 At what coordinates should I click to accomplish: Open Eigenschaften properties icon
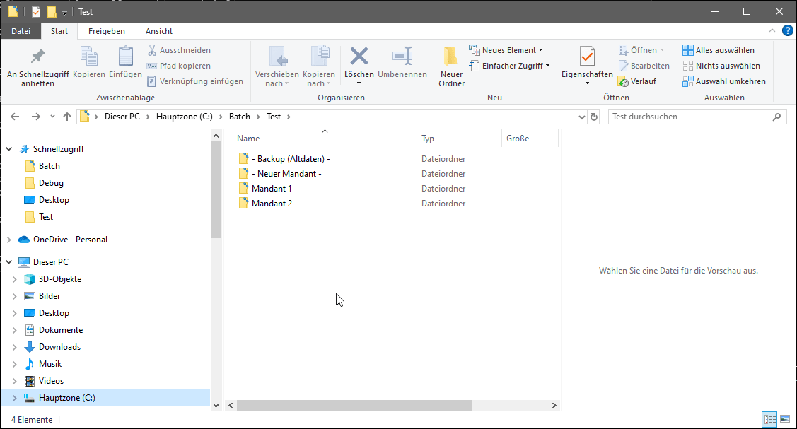(x=586, y=57)
